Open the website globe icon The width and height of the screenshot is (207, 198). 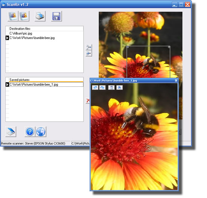point(41,131)
